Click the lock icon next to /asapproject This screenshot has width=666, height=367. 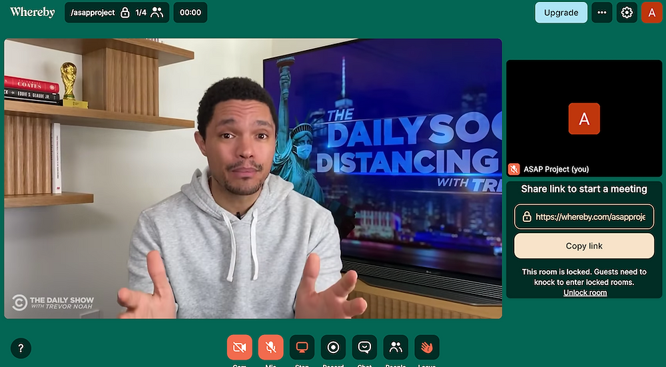[125, 13]
